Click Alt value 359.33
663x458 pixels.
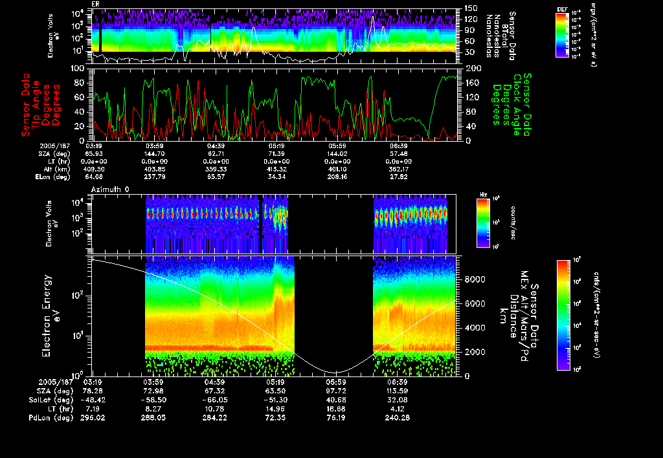click(x=216, y=169)
